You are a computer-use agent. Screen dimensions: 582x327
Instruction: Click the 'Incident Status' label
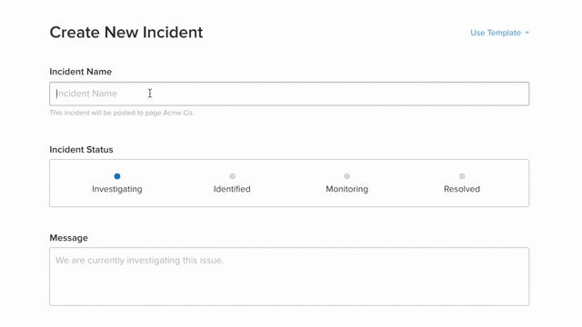81,149
